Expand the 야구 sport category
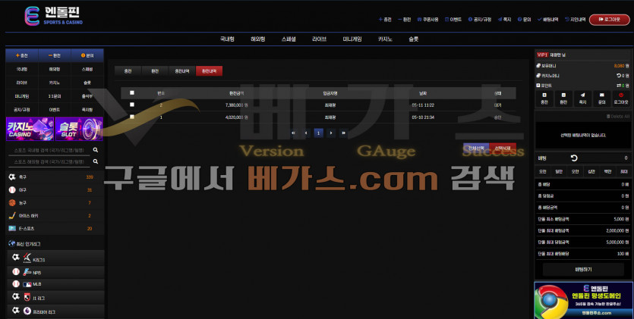The height and width of the screenshot is (319, 634). click(55, 190)
